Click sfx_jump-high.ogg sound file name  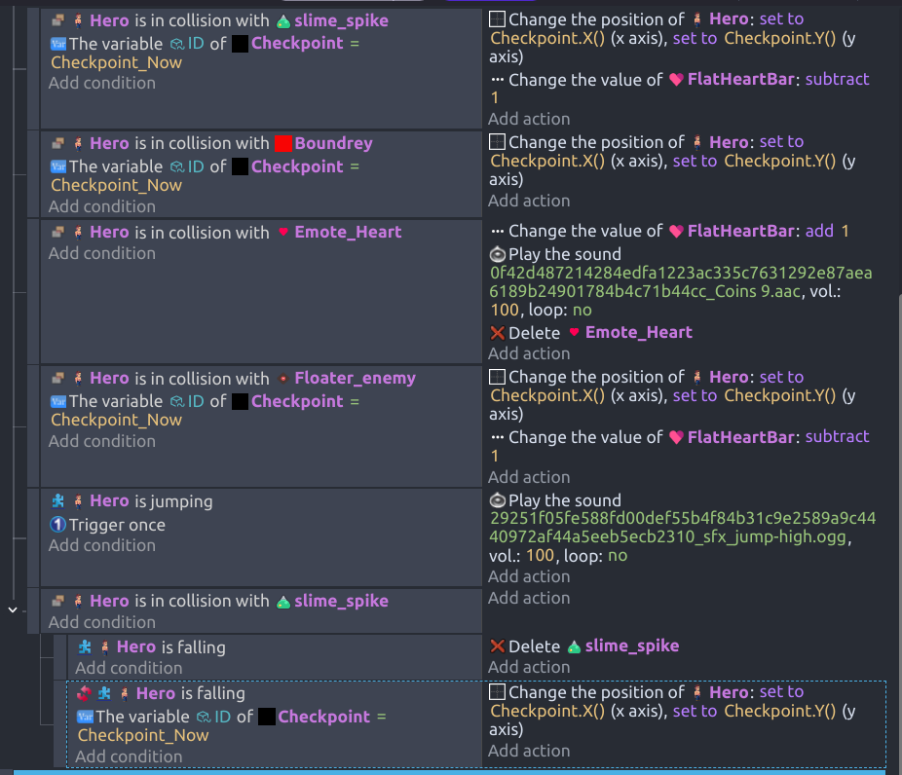[682, 528]
